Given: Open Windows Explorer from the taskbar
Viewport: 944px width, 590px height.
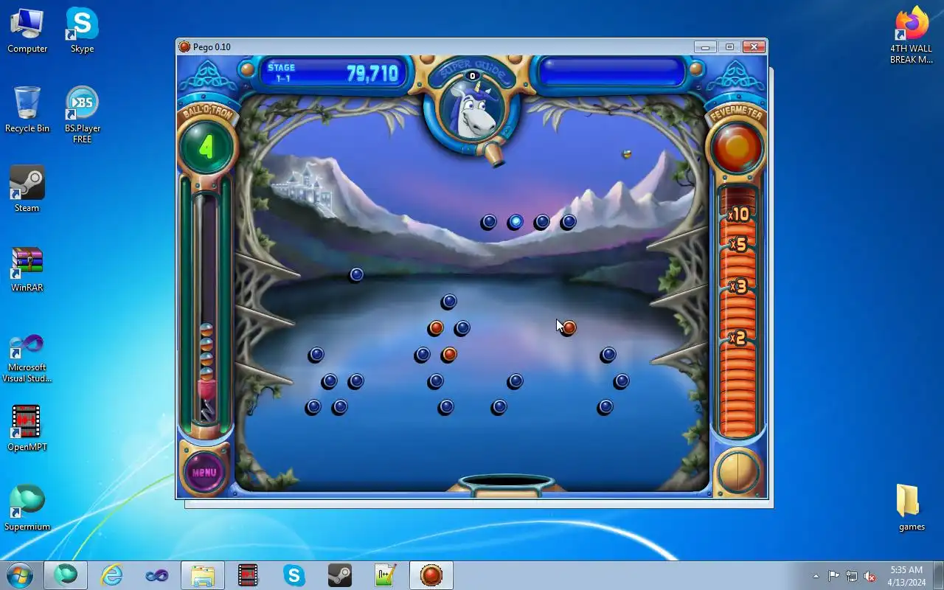Looking at the screenshot, I should pyautogui.click(x=203, y=575).
